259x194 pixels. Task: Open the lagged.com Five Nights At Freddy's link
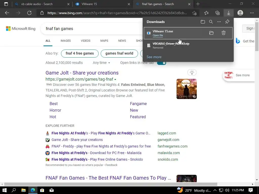pyautogui.click(x=101, y=133)
